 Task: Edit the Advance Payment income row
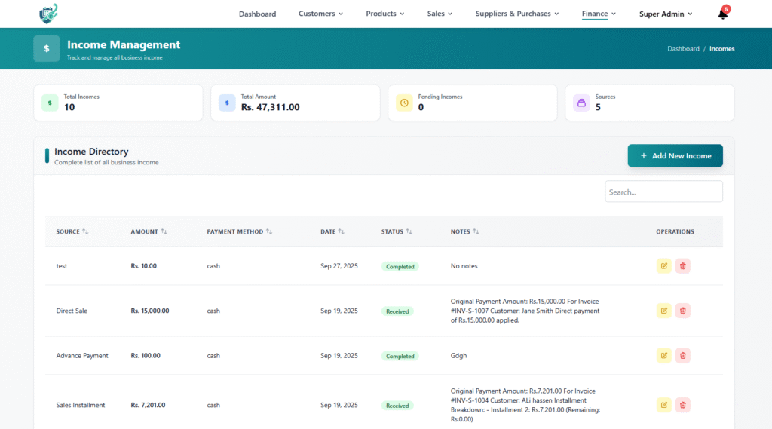(x=663, y=355)
